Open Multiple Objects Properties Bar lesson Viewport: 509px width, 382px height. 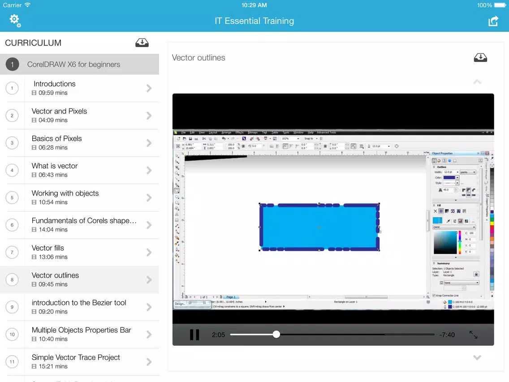(80, 334)
